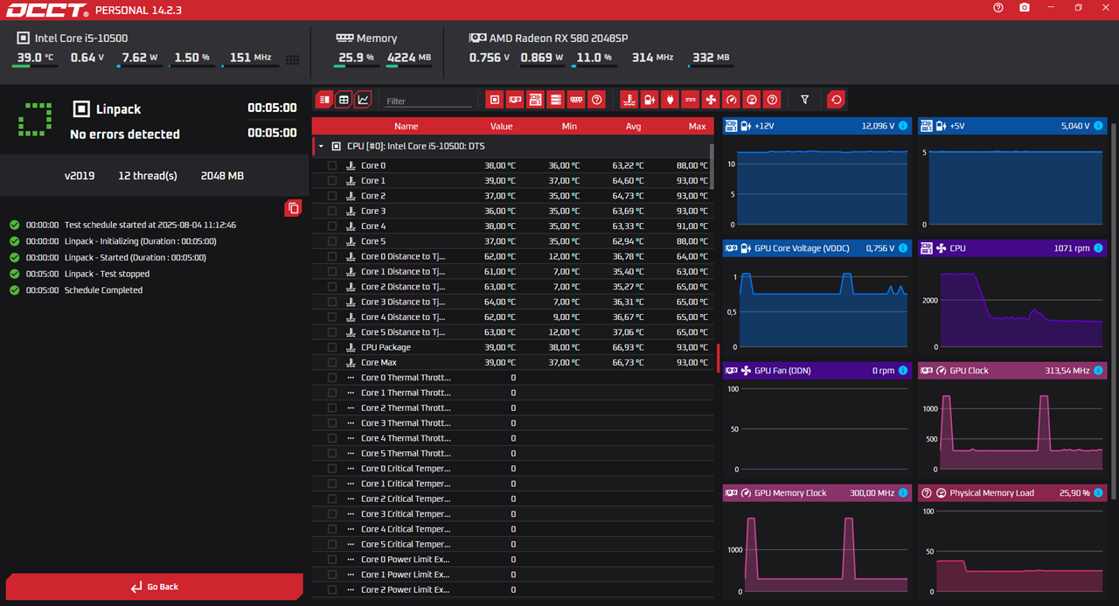Open the help icon in the title bar
The width and height of the screenshot is (1119, 606).
click(998, 8)
